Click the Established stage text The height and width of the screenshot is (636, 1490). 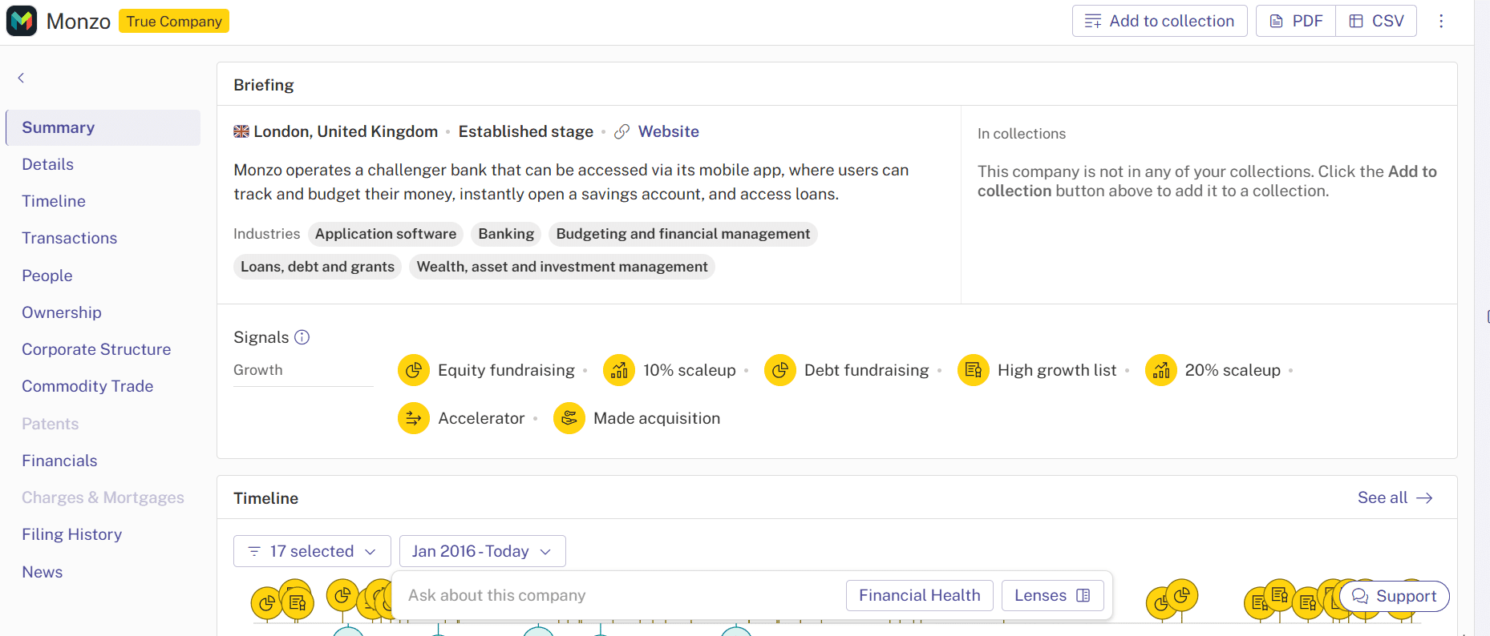526,131
